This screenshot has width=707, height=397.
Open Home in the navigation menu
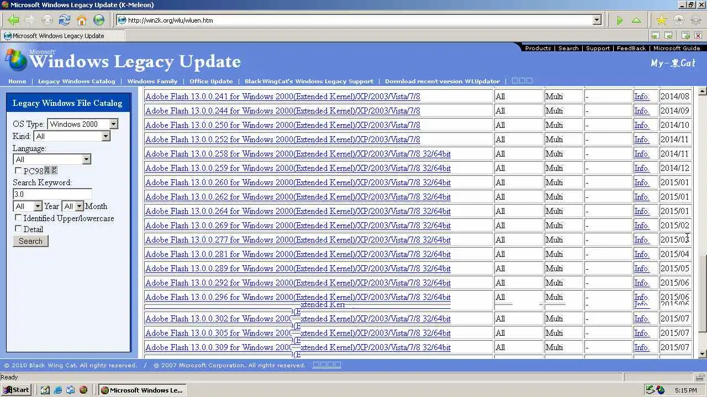17,81
